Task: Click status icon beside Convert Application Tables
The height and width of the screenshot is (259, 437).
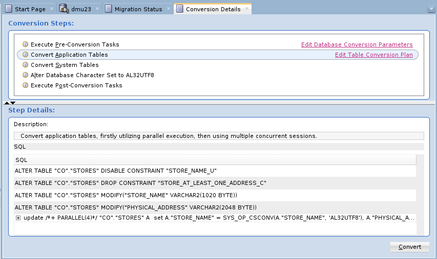Action: (x=26, y=55)
